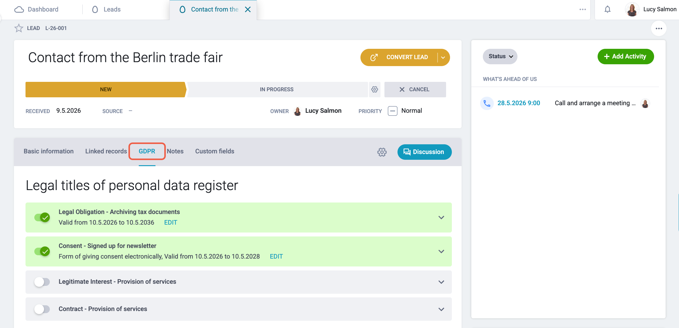Open Lucy Salmon's profile avatar at top right
The image size is (679, 328).
(632, 9)
